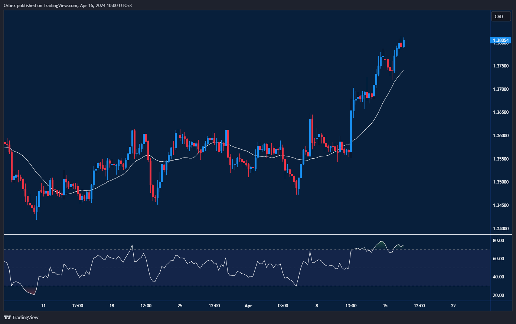Screen dimensions: 516x324
Task: Click the 1.35000 price level on axis
Action: [500, 182]
